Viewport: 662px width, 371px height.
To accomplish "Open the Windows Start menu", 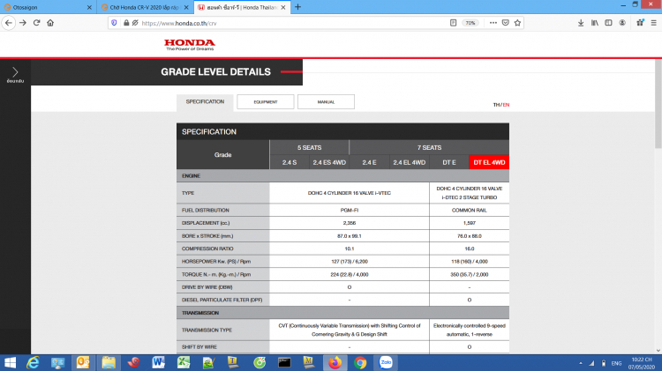I will point(10,362).
